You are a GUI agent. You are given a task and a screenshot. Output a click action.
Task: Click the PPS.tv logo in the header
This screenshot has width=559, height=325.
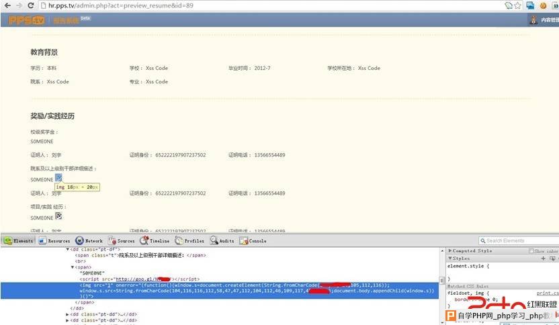(26, 20)
